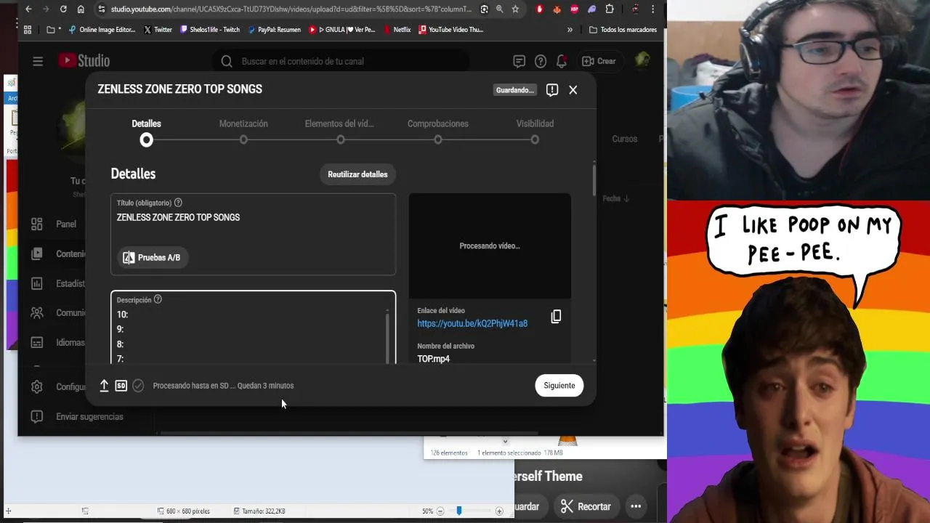930x523 pixels.
Task: Click the zoom magnifier icon in address bar
Action: pos(499,9)
